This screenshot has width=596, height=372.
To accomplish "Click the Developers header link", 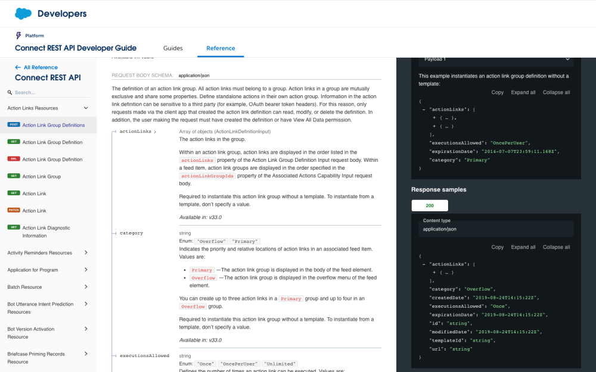I will point(62,14).
